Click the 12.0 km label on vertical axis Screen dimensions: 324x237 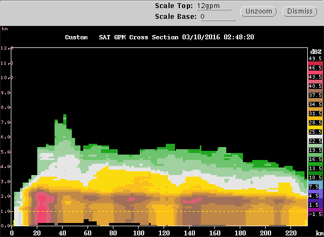point(6,48)
